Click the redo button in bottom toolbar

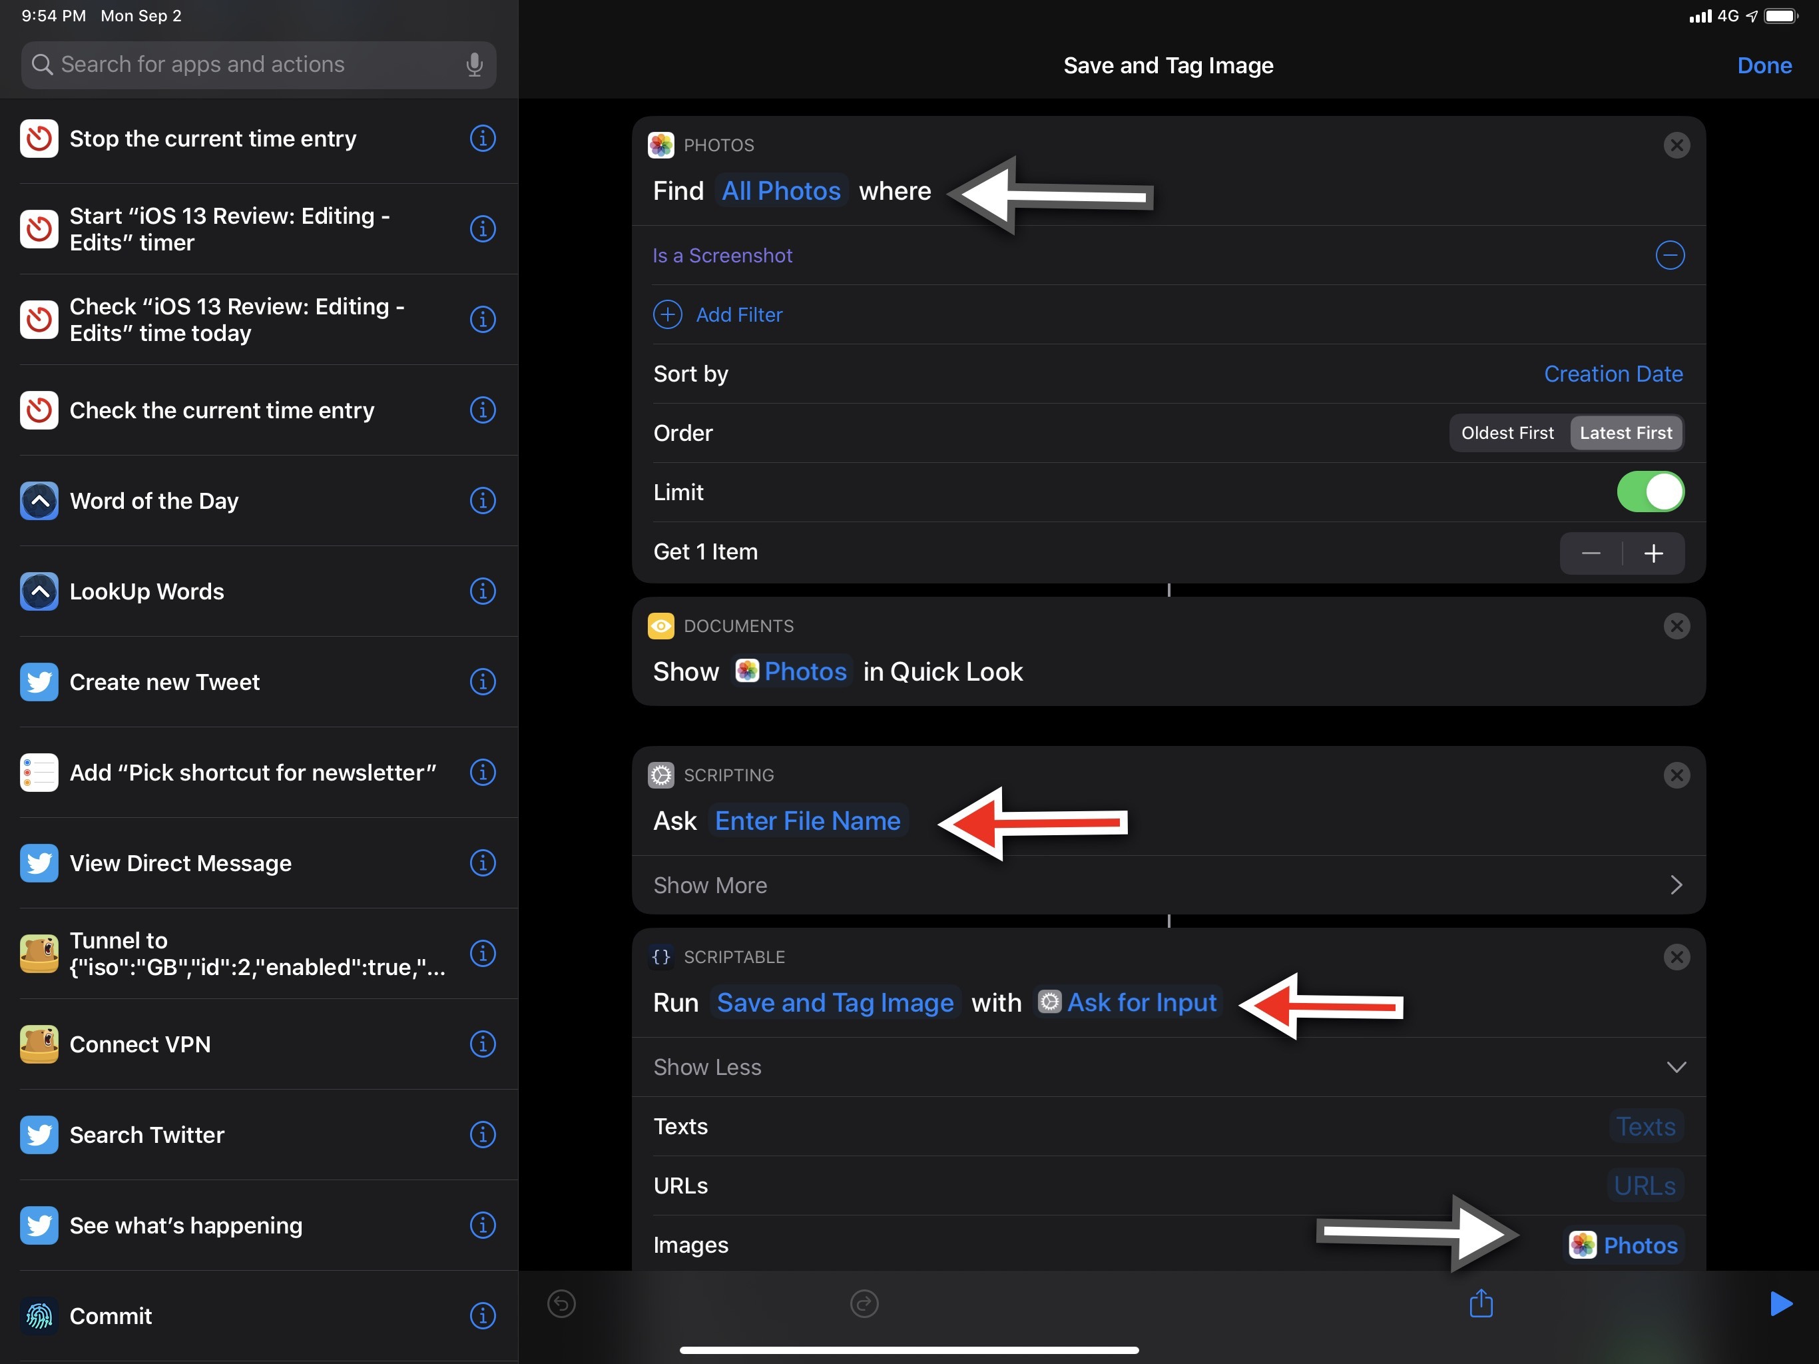(x=864, y=1303)
